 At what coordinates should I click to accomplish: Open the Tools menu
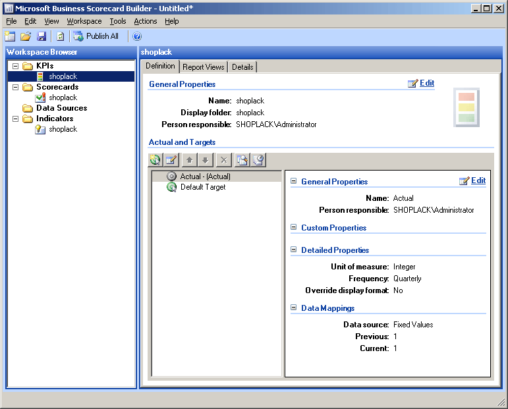[118, 21]
